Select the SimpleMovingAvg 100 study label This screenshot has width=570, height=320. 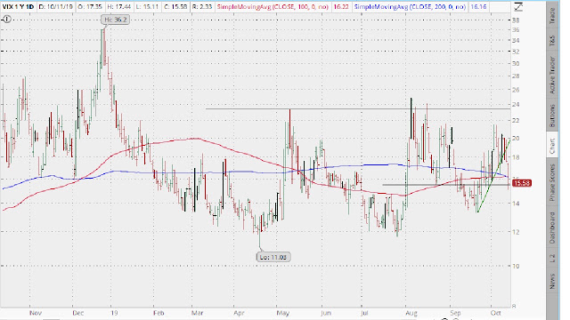click(273, 6)
